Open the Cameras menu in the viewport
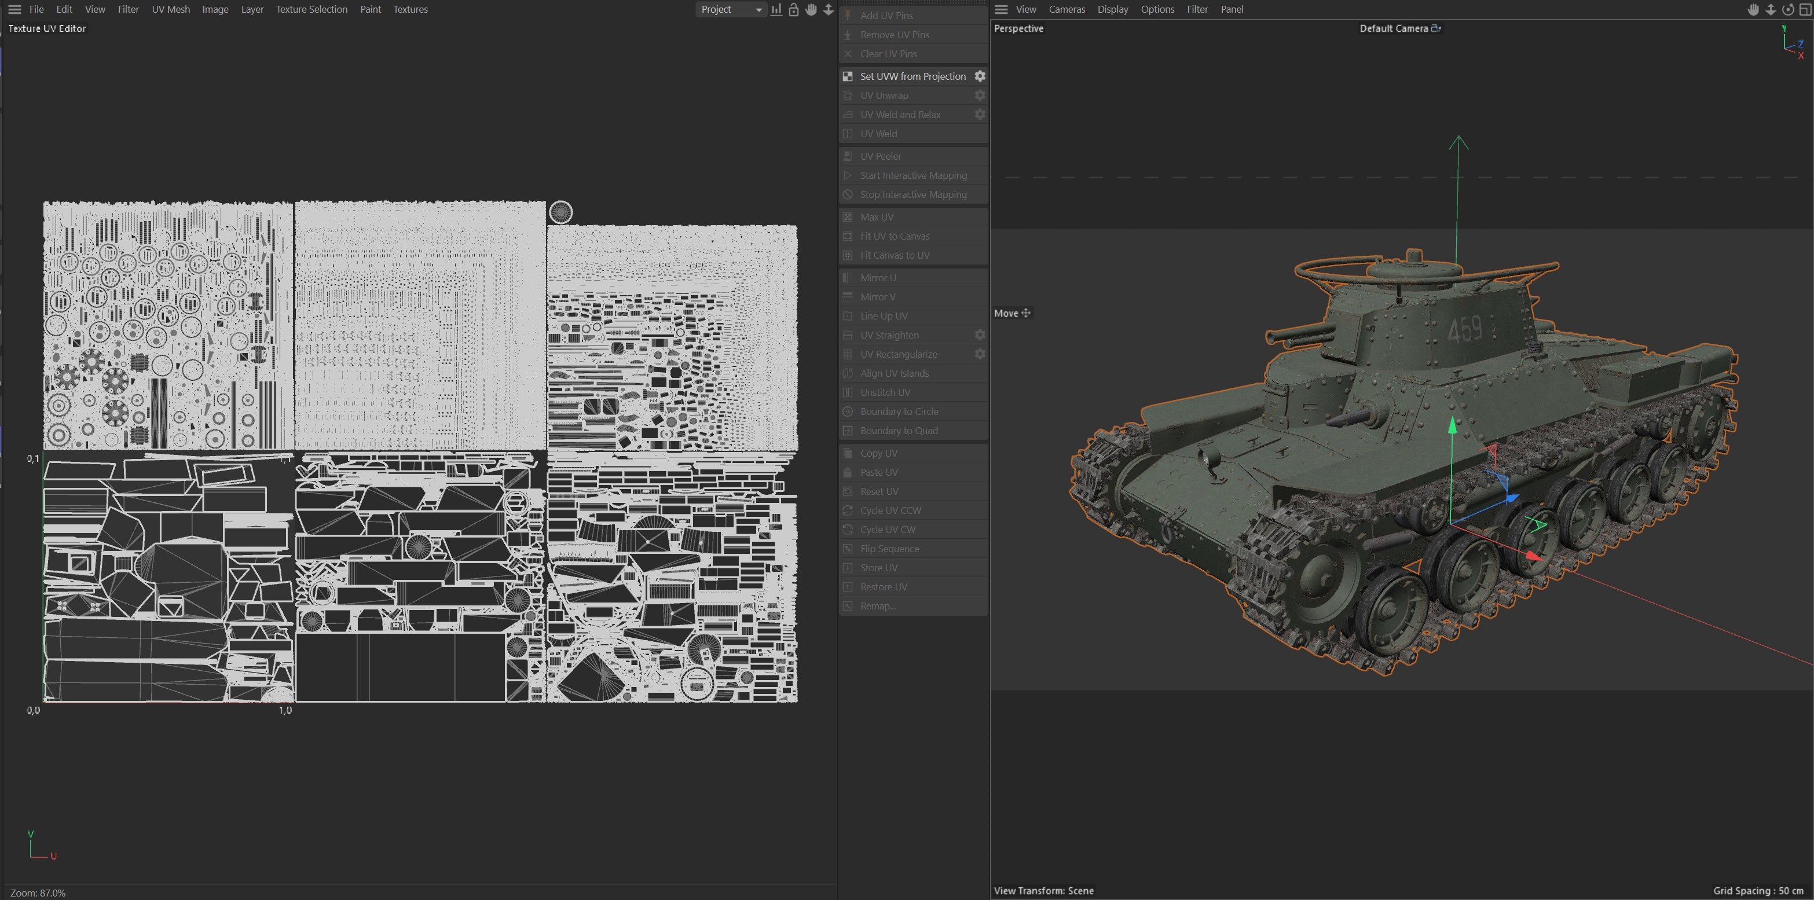Image resolution: width=1814 pixels, height=900 pixels. coord(1066,9)
